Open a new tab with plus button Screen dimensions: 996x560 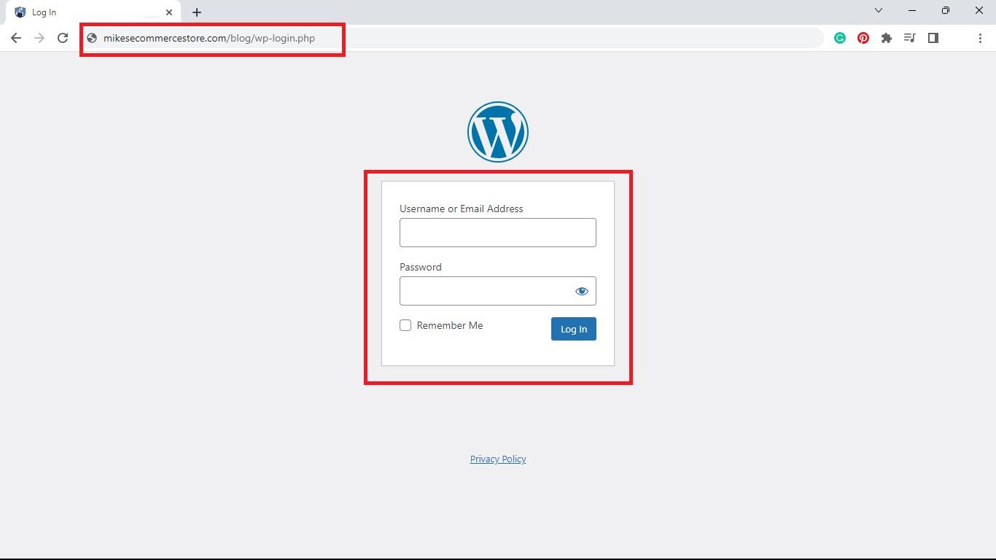[x=197, y=12]
